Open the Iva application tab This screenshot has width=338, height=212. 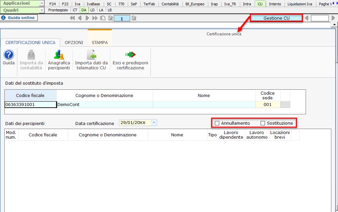[x=77, y=4]
